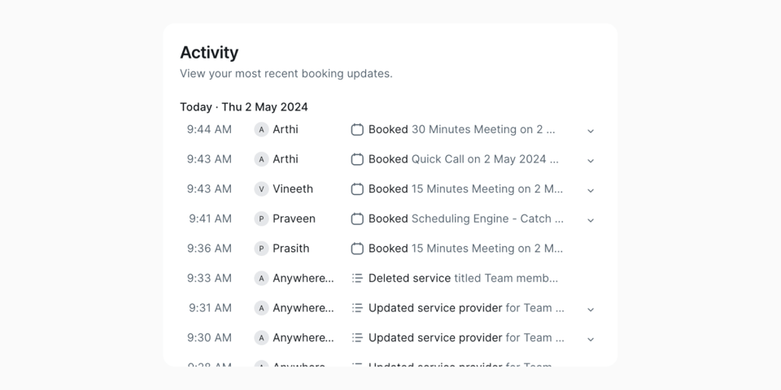Viewport: 781px width, 390px height.
Task: Click Arthi's name in the 9:44 AM row
Action: 286,129
